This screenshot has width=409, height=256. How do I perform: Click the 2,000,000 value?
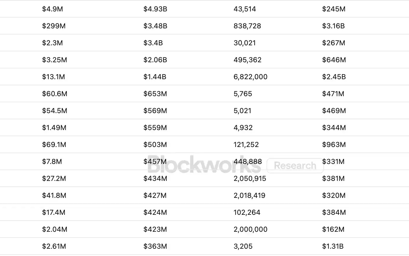[250, 229]
